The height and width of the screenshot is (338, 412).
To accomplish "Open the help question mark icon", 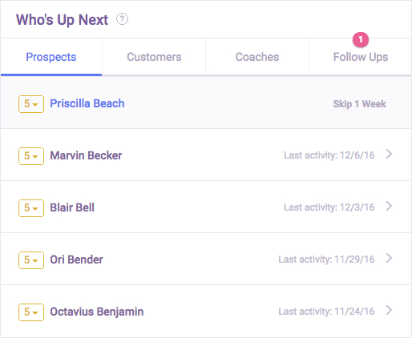I will (122, 19).
